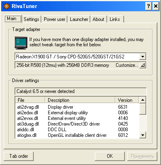Click the Display driver description
161x165 pixels.
(x=61, y=107)
